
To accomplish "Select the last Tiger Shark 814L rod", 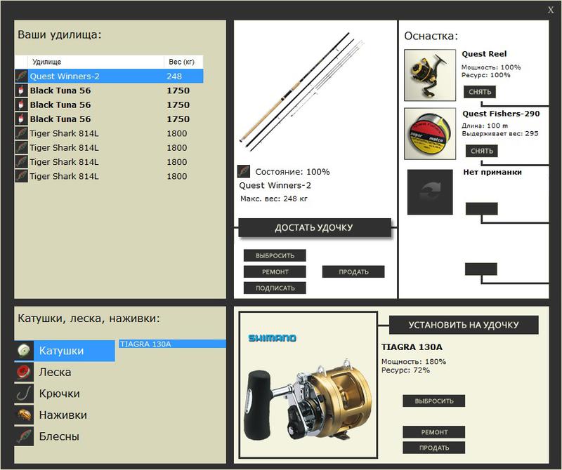I will (109, 176).
